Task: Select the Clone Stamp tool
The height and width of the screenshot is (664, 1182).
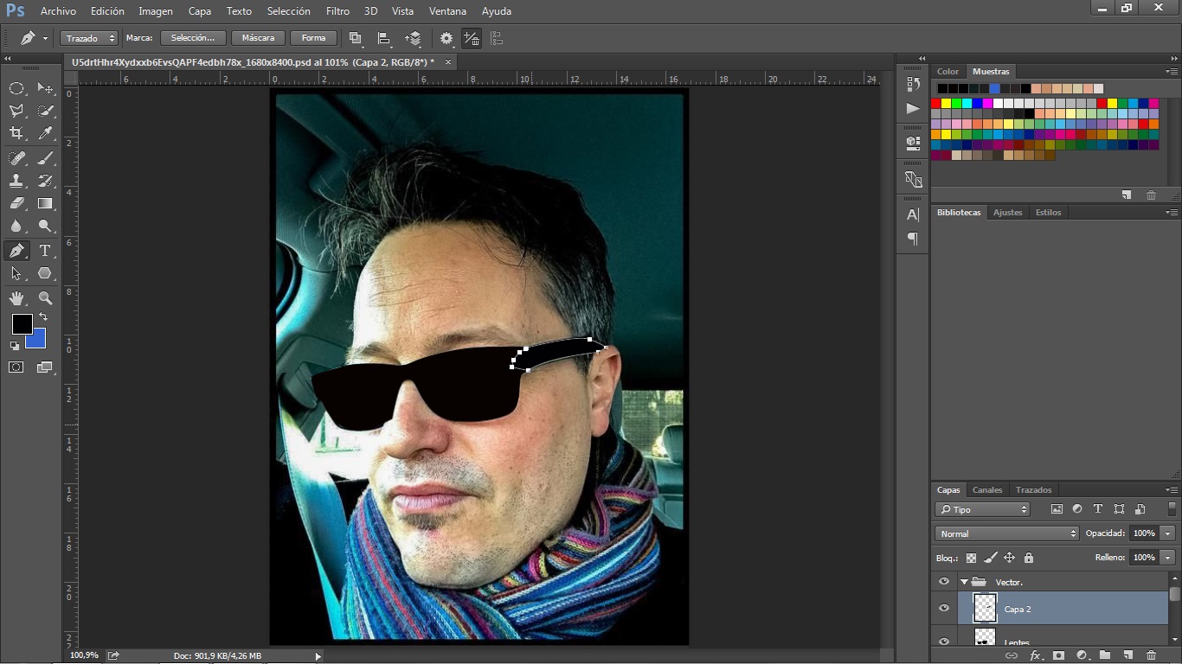Action: [16, 181]
